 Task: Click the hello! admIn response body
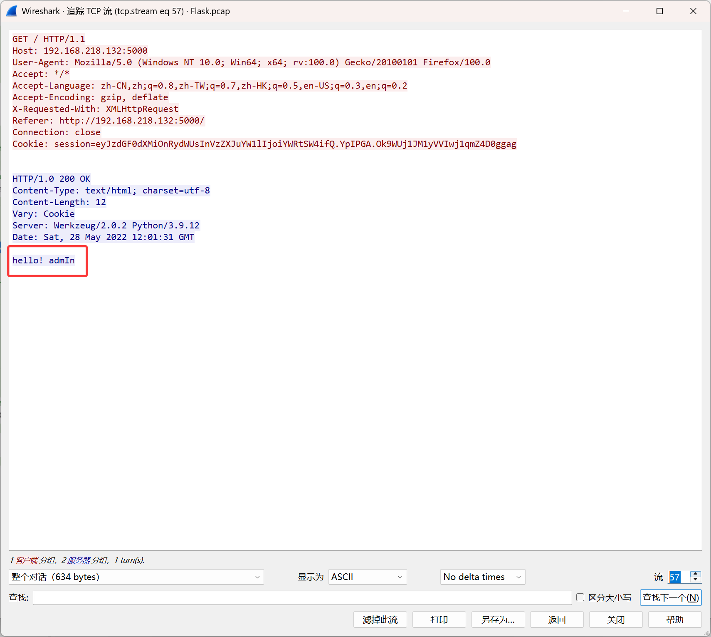tap(44, 260)
